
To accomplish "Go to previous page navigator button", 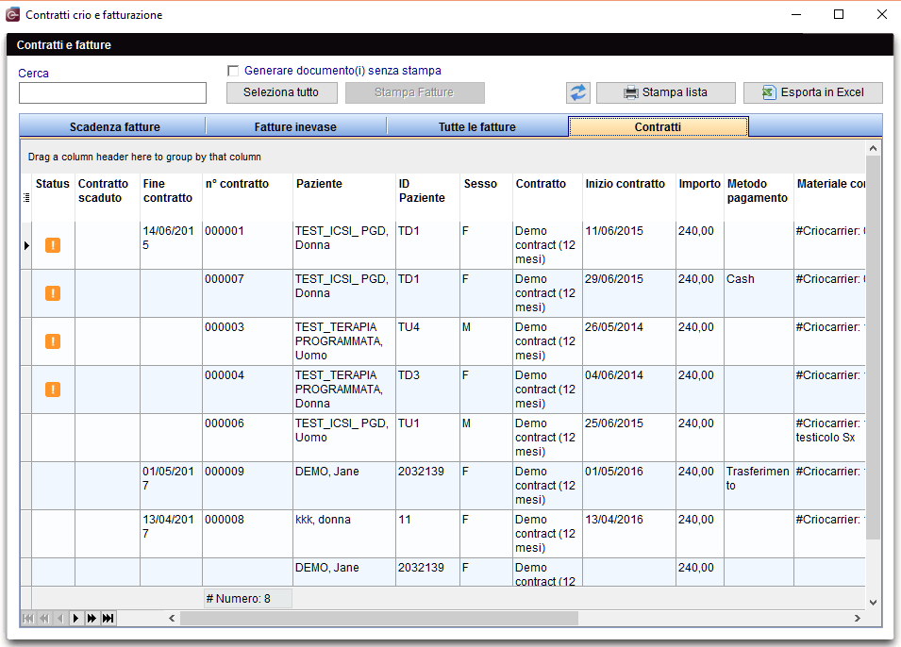I will tap(44, 619).
